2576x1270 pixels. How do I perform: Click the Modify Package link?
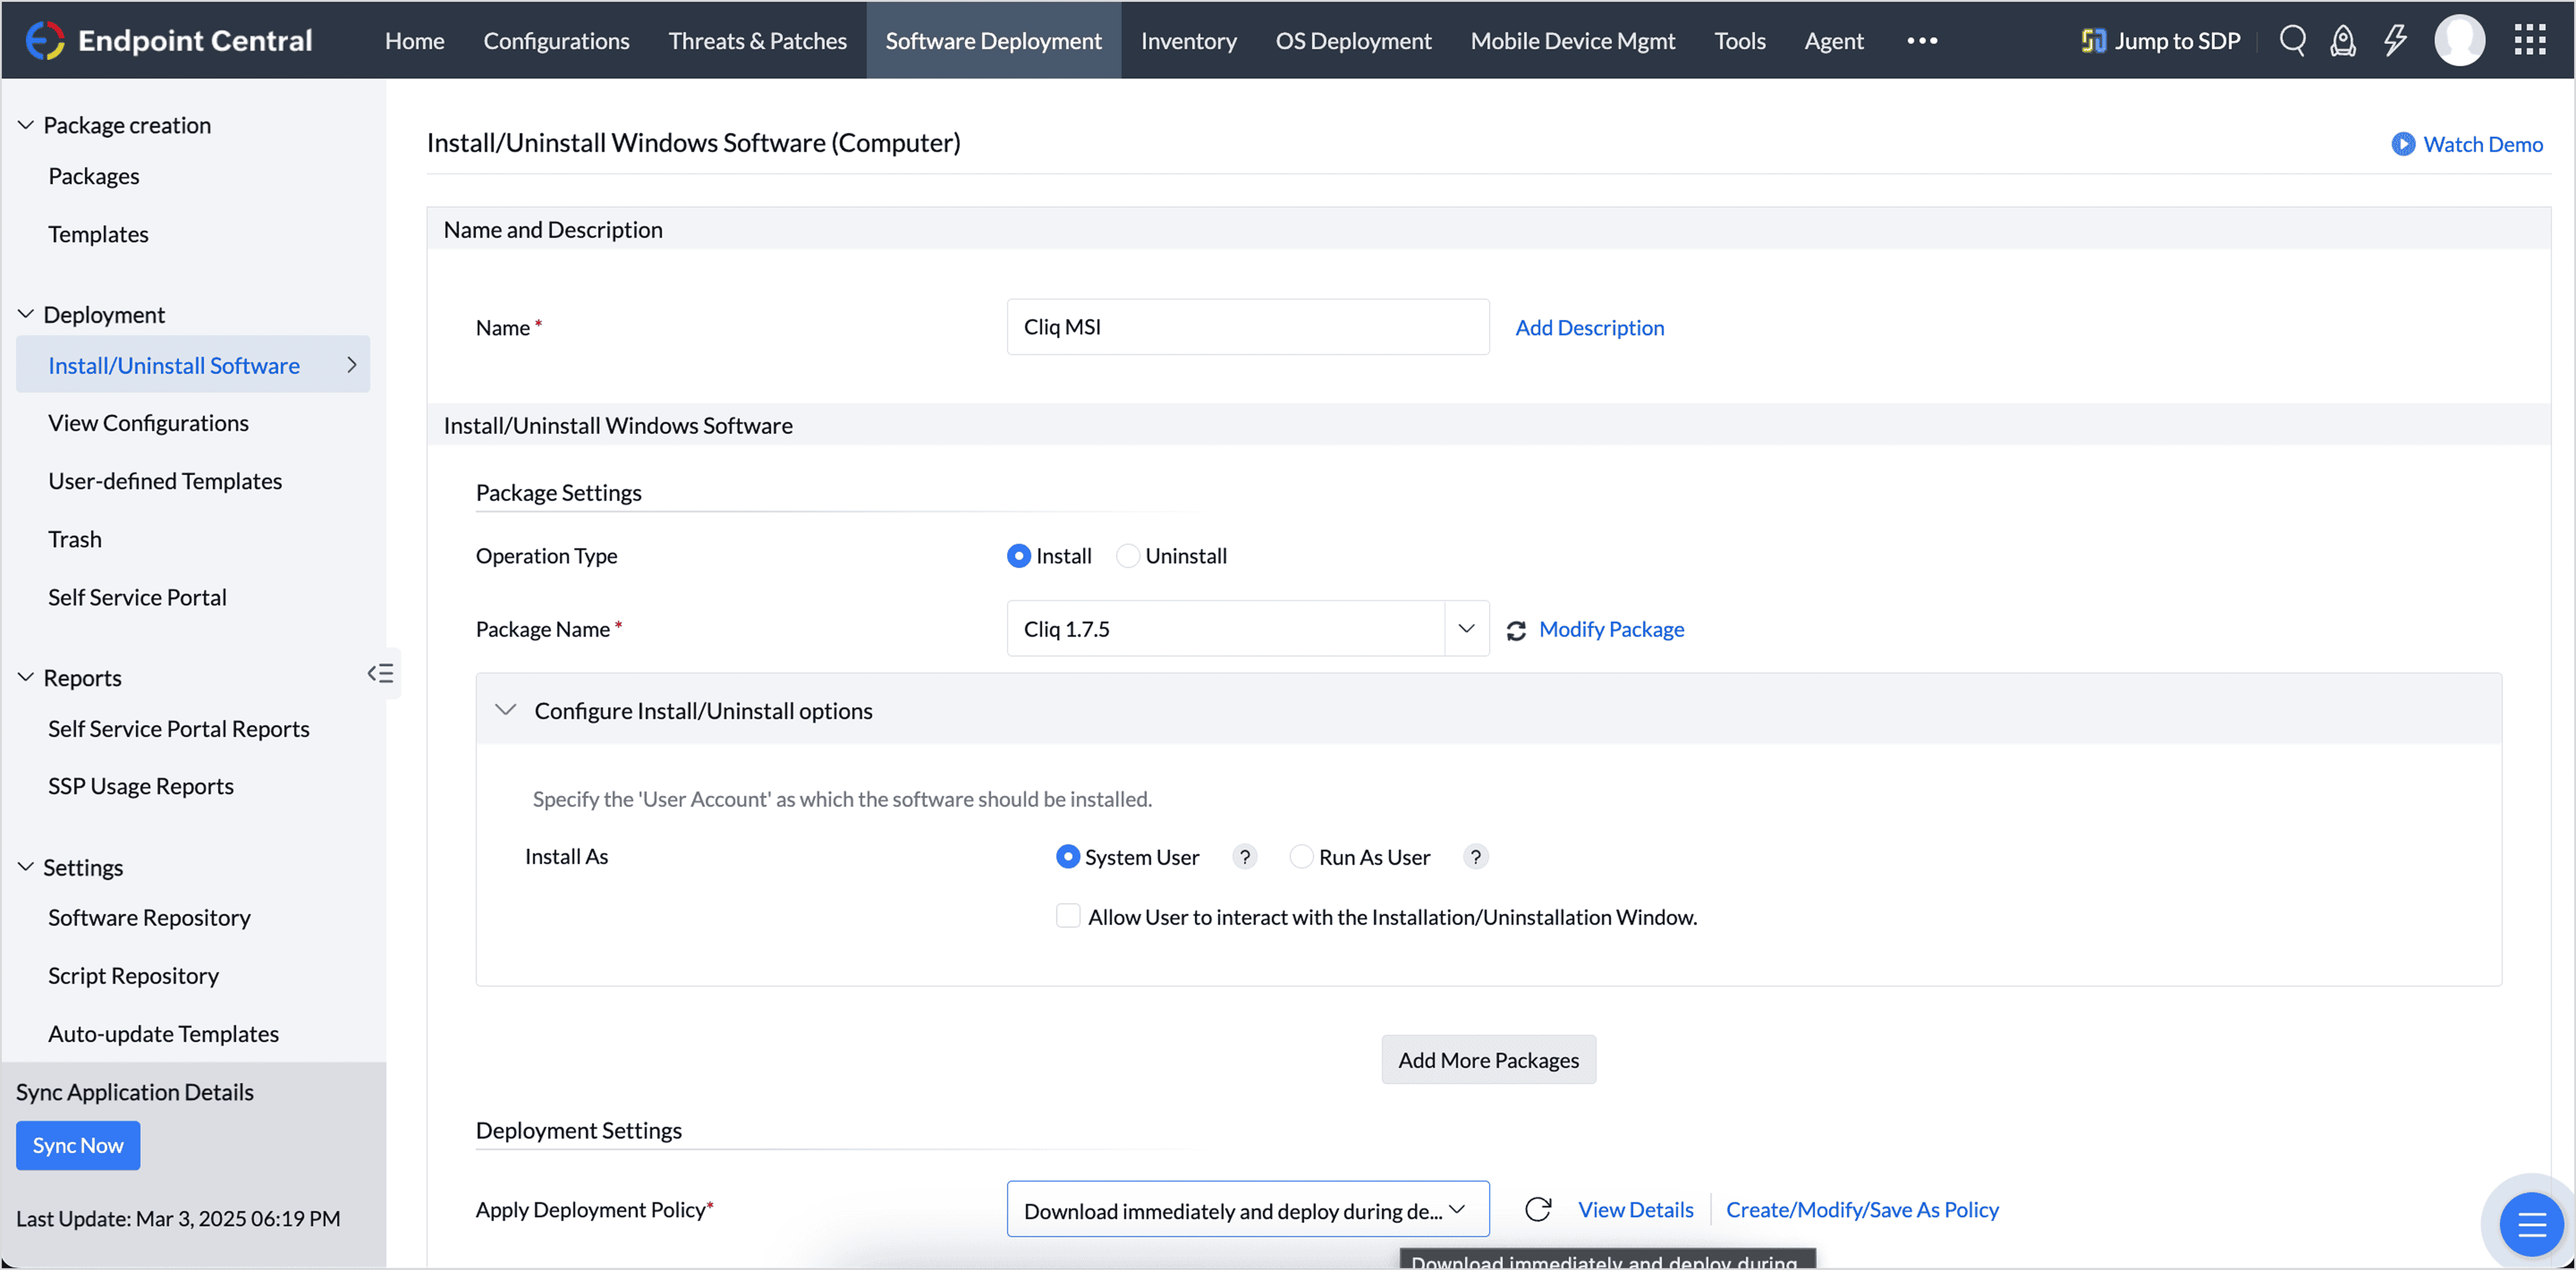point(1611,629)
